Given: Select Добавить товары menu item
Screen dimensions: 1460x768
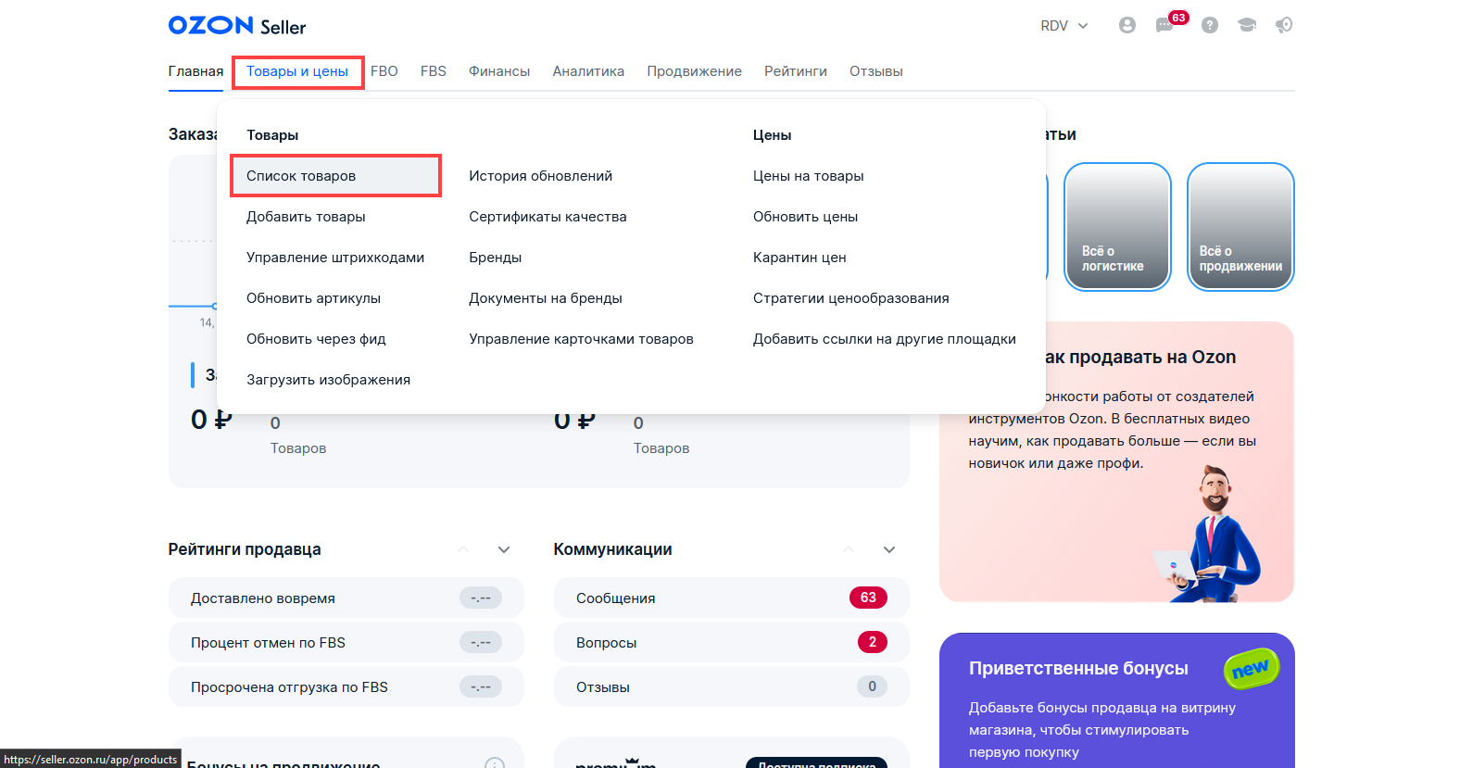Looking at the screenshot, I should (x=306, y=217).
